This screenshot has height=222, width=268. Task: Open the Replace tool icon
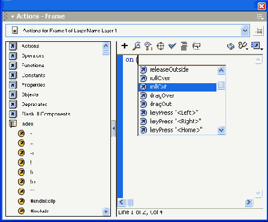tap(148, 46)
